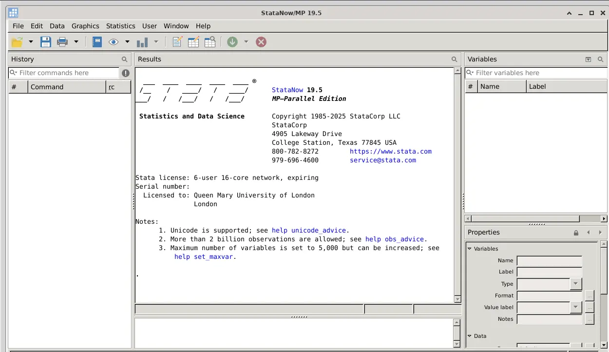Viewport: 609px width, 352px height.
Task: Open the Data Editor in browse mode
Action: pos(209,42)
